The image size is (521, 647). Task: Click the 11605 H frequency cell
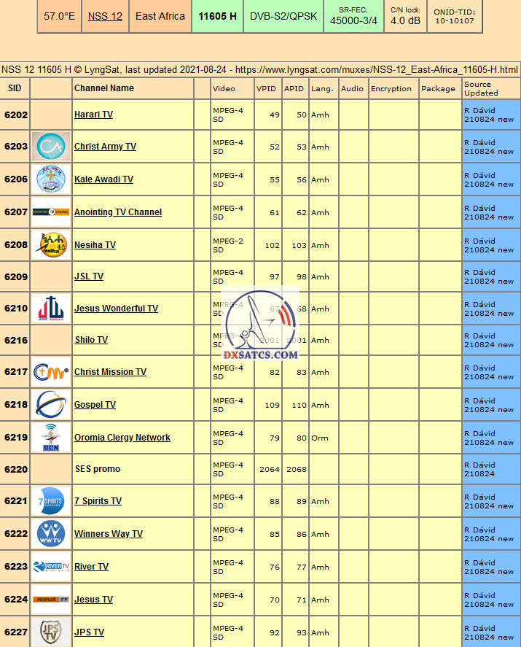217,16
